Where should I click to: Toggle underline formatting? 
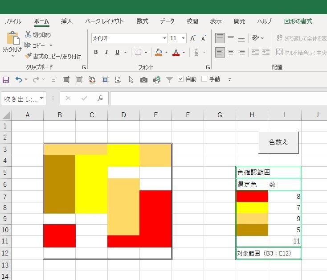(x=118, y=52)
